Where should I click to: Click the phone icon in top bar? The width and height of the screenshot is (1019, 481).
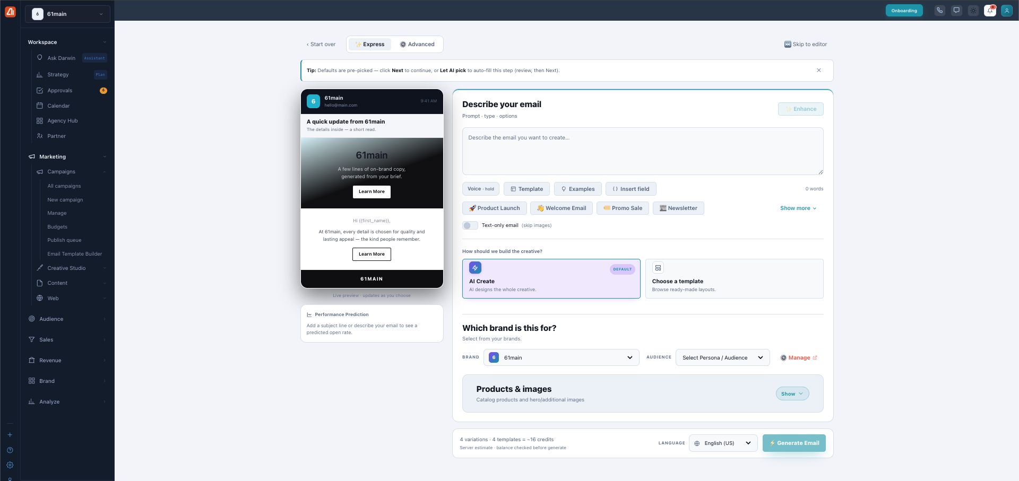(939, 11)
